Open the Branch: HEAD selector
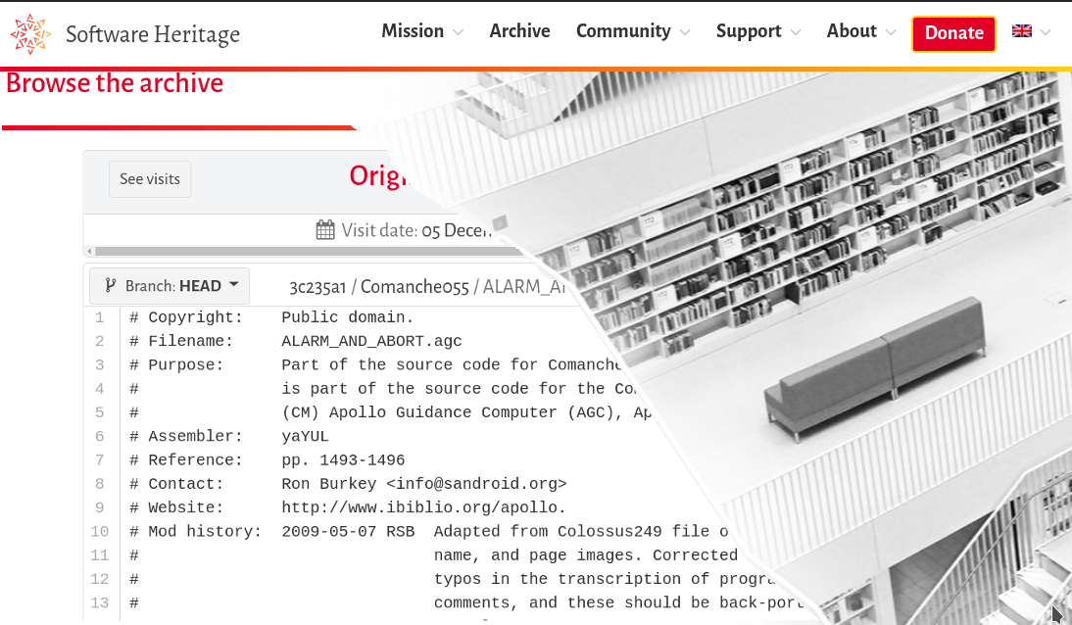1072x625 pixels. pyautogui.click(x=170, y=286)
